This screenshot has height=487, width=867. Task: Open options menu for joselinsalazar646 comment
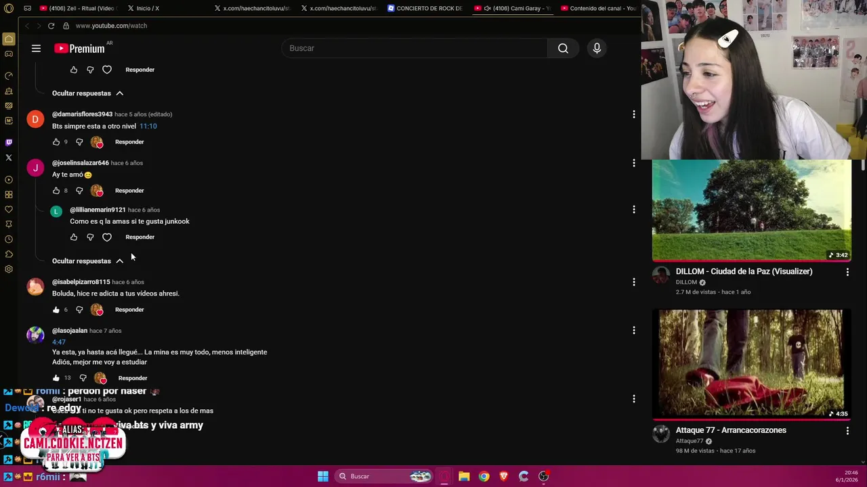[x=634, y=163]
